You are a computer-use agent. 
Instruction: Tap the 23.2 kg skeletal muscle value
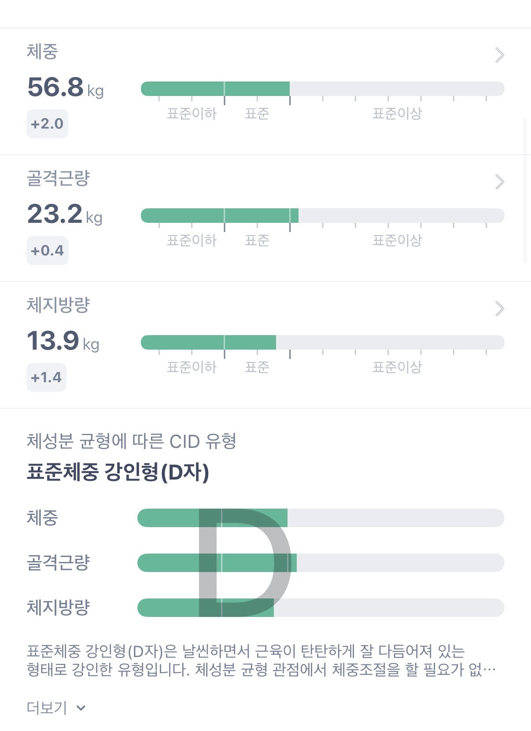(x=65, y=214)
